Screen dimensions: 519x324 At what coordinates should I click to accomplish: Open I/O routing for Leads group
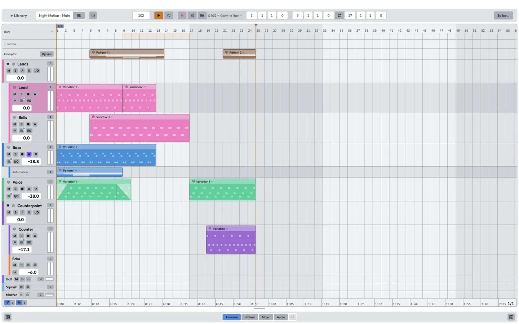point(36,71)
